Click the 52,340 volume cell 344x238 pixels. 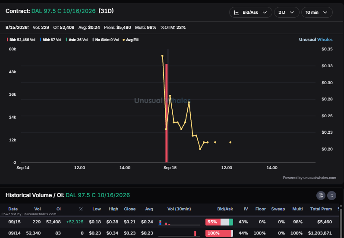[x=33, y=233]
